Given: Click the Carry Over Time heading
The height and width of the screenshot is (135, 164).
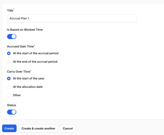Looking at the screenshot, I should pyautogui.click(x=18, y=72).
